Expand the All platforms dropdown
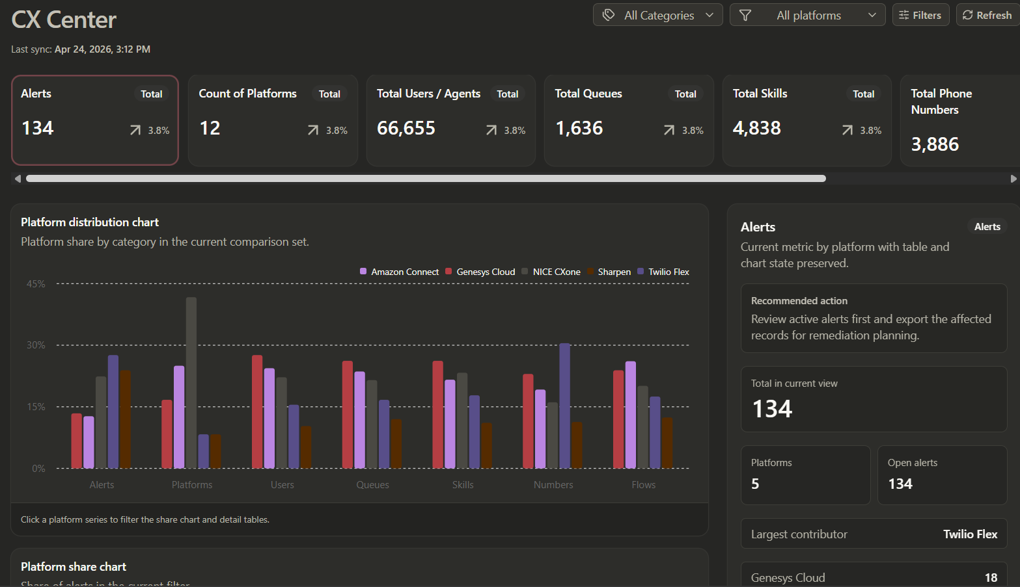 point(808,15)
